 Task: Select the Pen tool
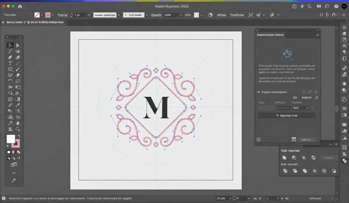[10, 57]
